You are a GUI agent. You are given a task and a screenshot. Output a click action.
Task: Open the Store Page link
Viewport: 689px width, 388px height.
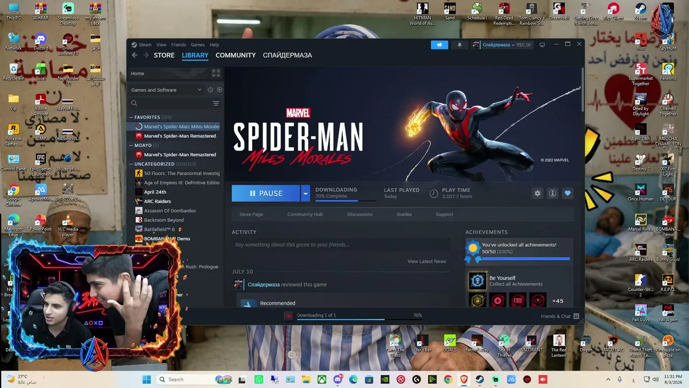(251, 214)
